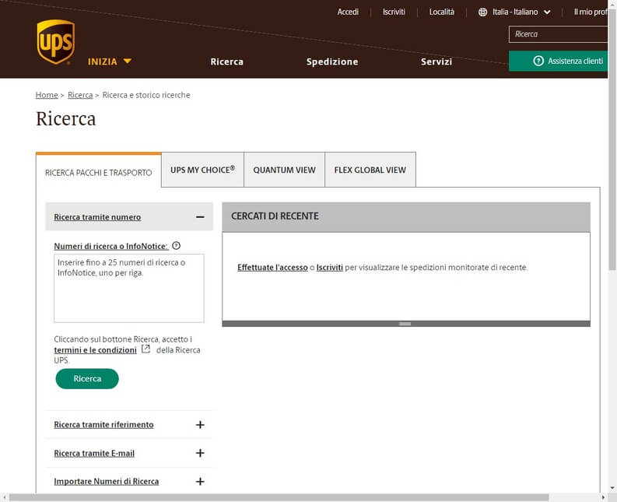
Task: Open the Spedizione menu in navigation
Action: [x=332, y=61]
